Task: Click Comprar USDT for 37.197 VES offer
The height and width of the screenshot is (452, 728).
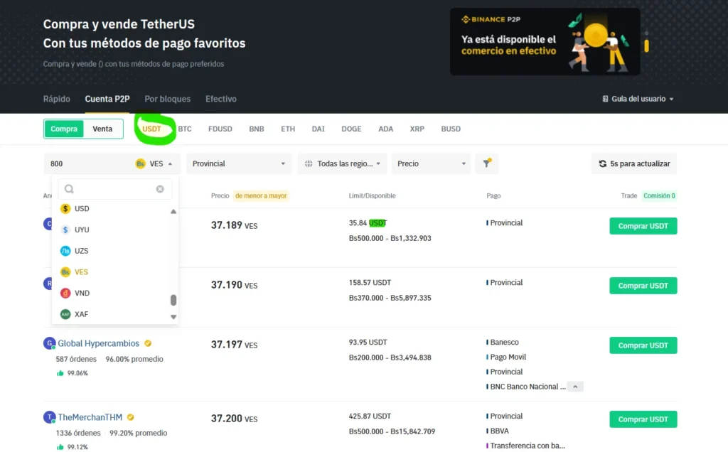Action: pos(643,345)
